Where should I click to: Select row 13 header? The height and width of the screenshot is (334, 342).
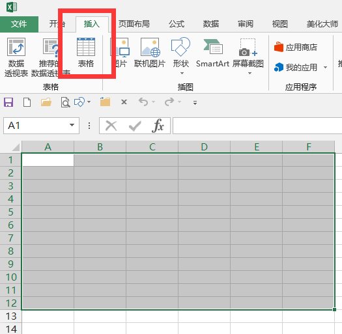click(10, 316)
